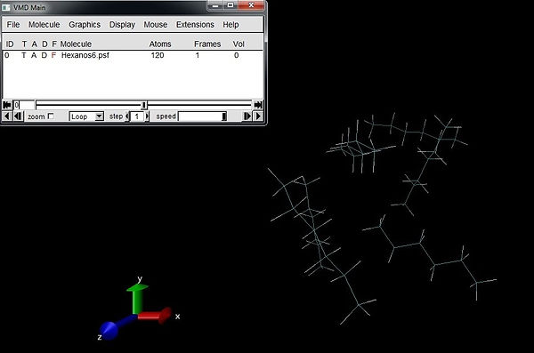
Task: Click the Vol column header
Action: click(x=239, y=44)
